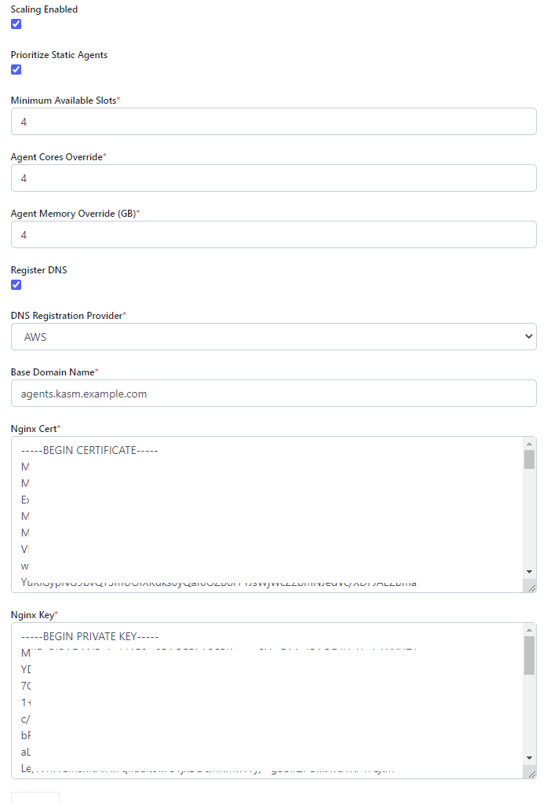
Task: Click the Nginx Key resize corner handle
Action: click(531, 772)
